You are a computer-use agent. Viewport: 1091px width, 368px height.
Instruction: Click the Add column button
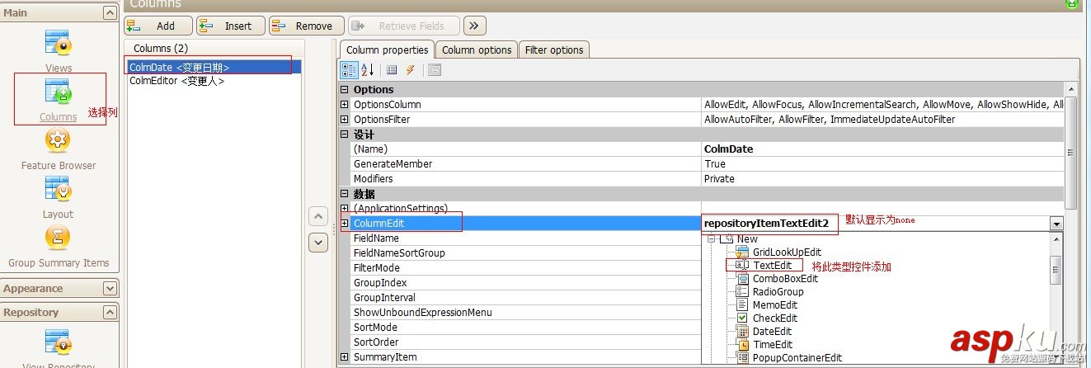tap(158, 26)
